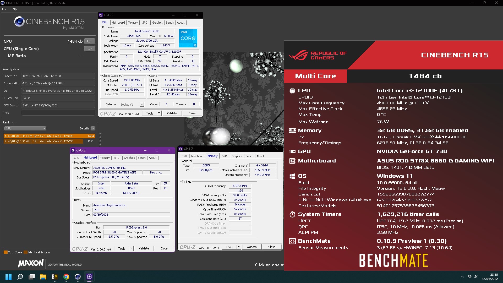Show hidden system tray icons
503x283 pixels.
tap(462, 277)
